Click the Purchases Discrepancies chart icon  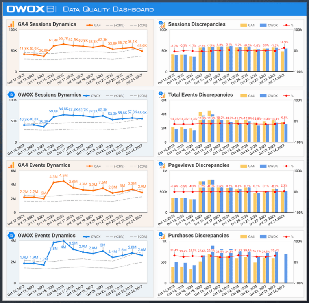coord(162,236)
